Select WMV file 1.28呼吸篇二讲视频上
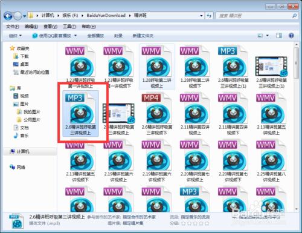 pos(156,67)
